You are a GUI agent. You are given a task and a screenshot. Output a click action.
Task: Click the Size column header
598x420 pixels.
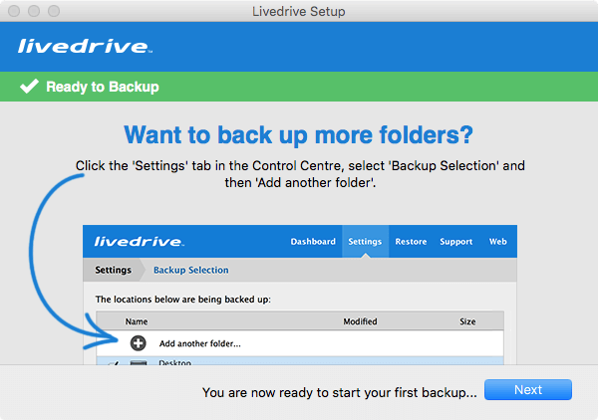pos(467,321)
